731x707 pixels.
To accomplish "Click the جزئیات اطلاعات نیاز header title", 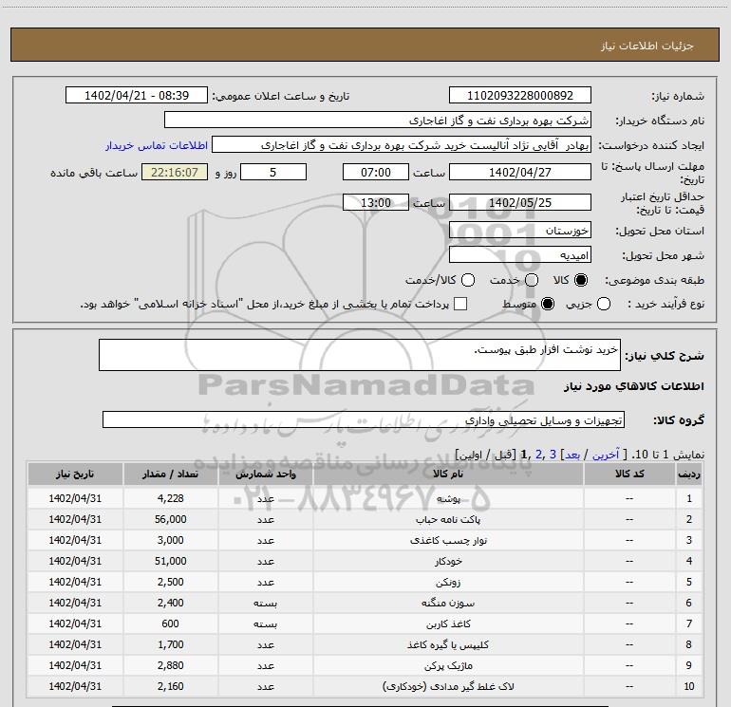I will pos(647,46).
